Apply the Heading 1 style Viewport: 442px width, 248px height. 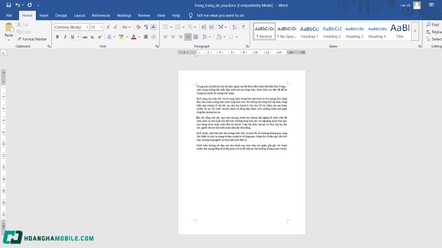309,31
